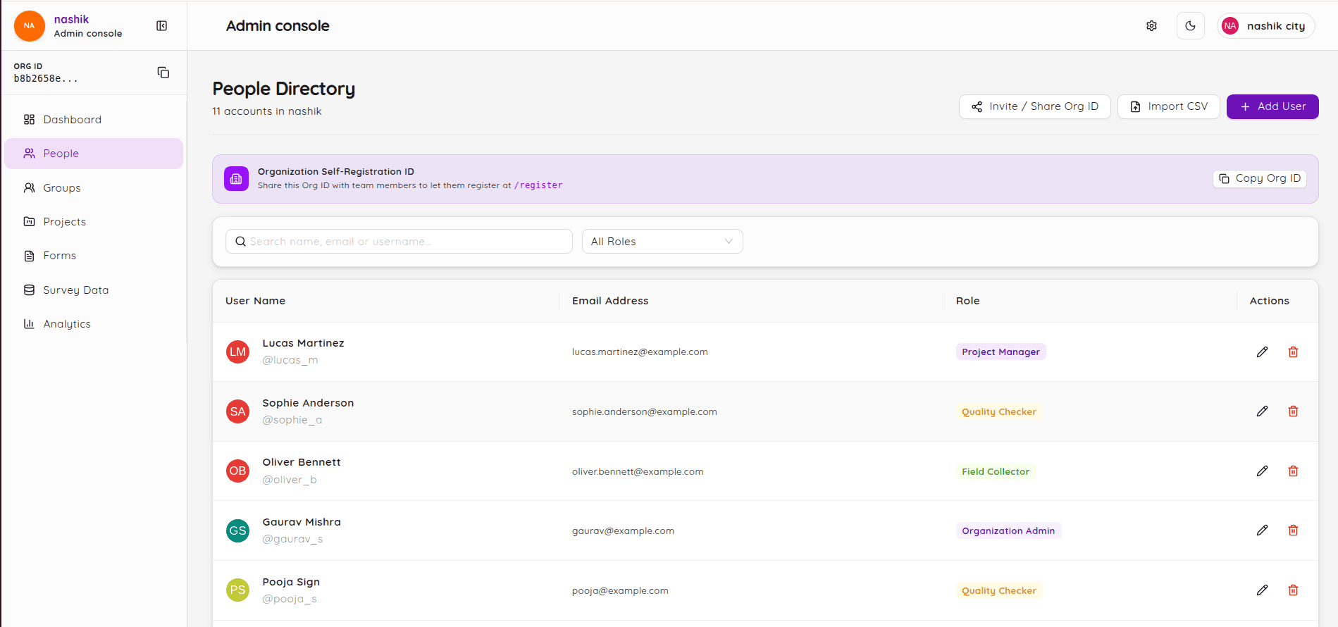Delete Pooja Sign user
The height and width of the screenshot is (627, 1338).
1294,590
